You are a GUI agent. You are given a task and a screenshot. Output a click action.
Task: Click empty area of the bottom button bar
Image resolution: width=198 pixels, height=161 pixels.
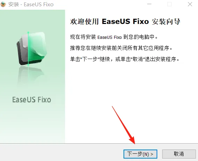[61, 153]
